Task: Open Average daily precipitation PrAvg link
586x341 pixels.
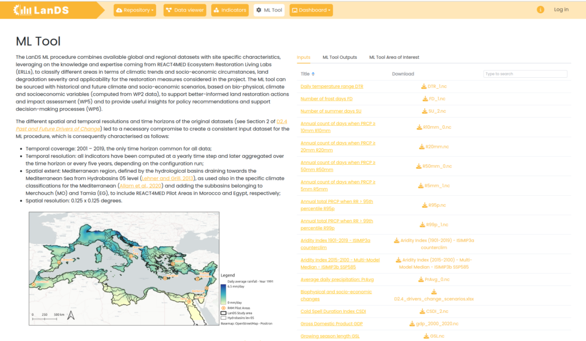Action: pos(337,279)
